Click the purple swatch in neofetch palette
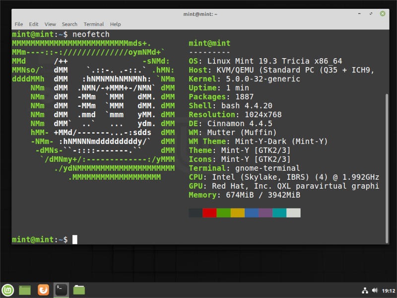 click(x=266, y=213)
